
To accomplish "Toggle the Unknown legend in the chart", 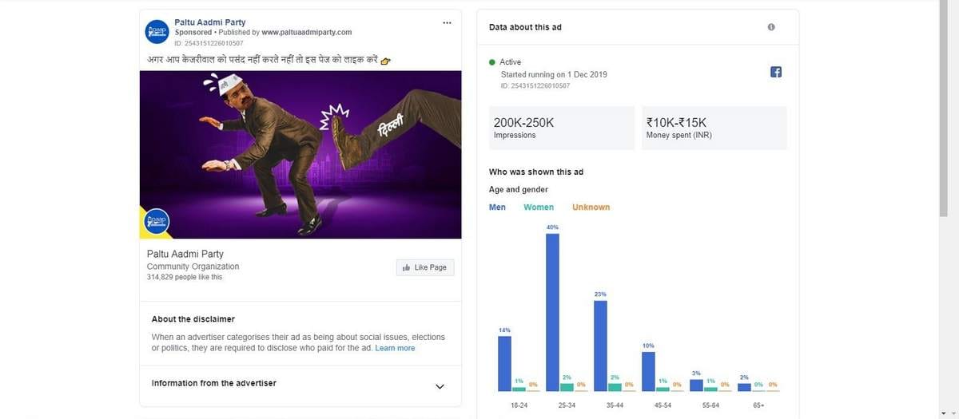I will (x=591, y=208).
